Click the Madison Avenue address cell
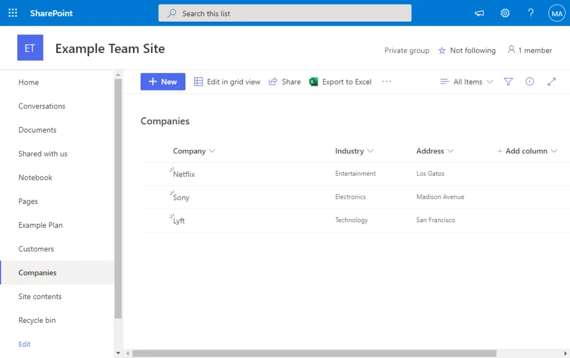Screen dimensions: 570x358 pyautogui.click(x=440, y=197)
